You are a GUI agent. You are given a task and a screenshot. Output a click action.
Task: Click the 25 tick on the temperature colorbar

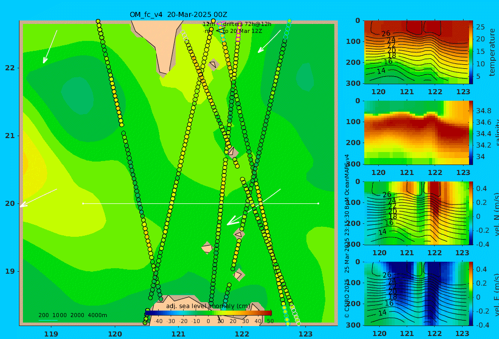[x=481, y=27]
